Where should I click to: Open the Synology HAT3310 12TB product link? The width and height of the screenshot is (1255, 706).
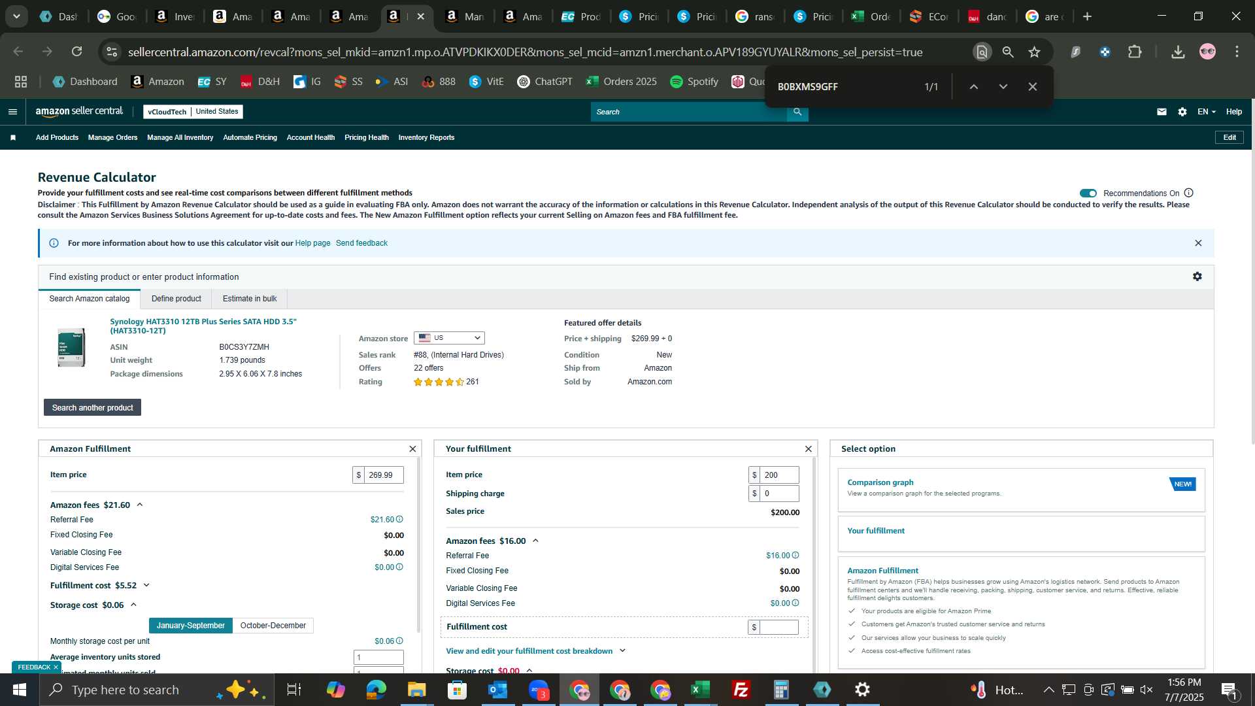pyautogui.click(x=203, y=326)
